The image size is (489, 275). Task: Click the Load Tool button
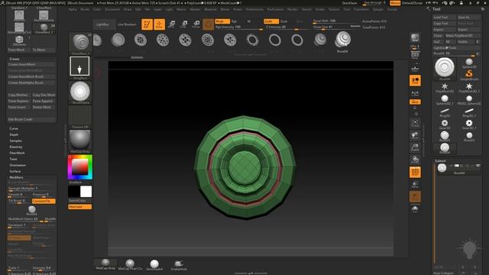[x=445, y=17]
